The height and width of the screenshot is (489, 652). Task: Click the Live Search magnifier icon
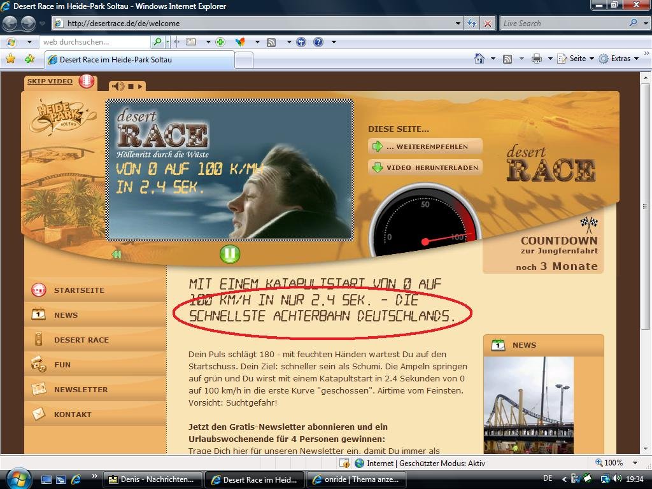click(633, 24)
